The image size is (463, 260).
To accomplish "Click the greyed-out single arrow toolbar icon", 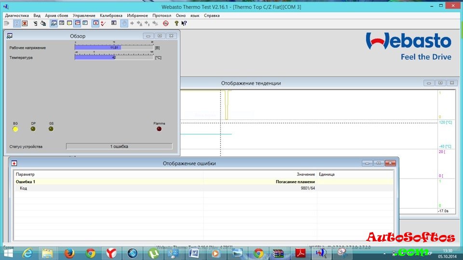I will [x=132, y=23].
